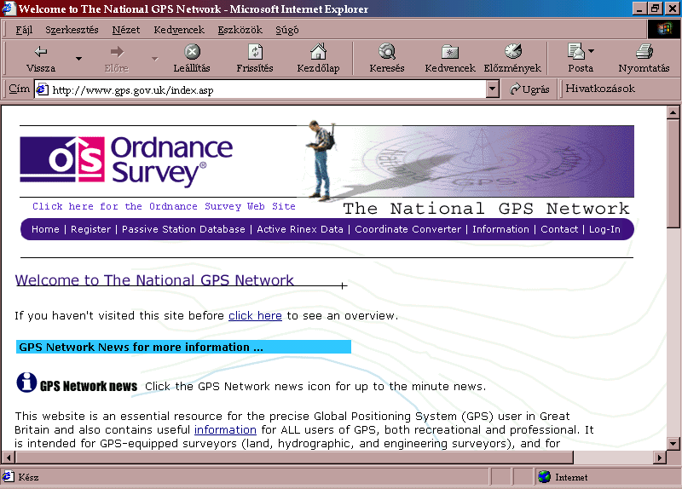Open the address bar dropdown list
This screenshot has height=489, width=682.
492,89
